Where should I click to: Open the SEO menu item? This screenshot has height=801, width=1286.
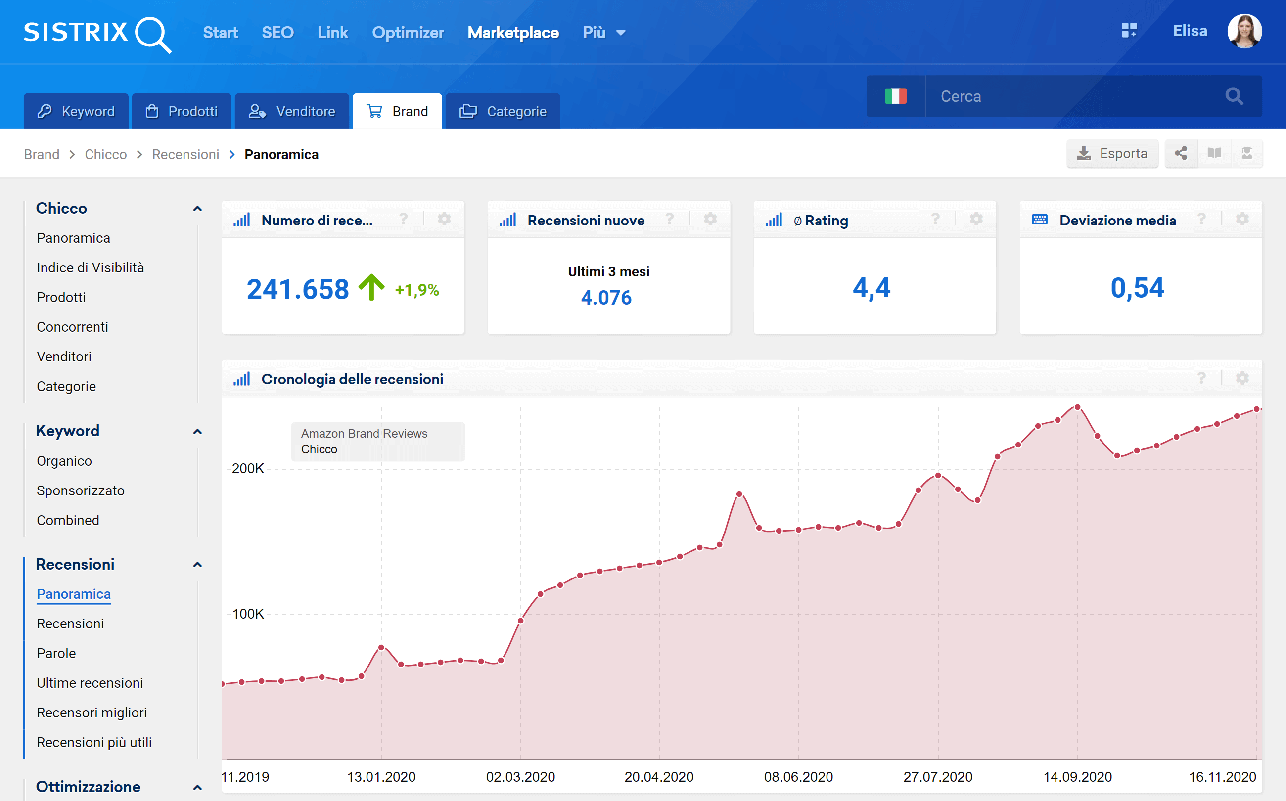[277, 33]
